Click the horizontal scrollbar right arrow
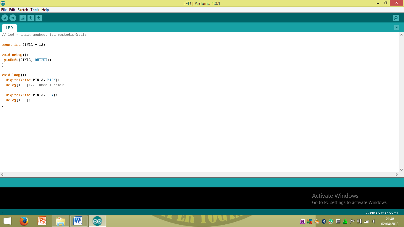Screen dimensions: 404x227 (x=397, y=175)
